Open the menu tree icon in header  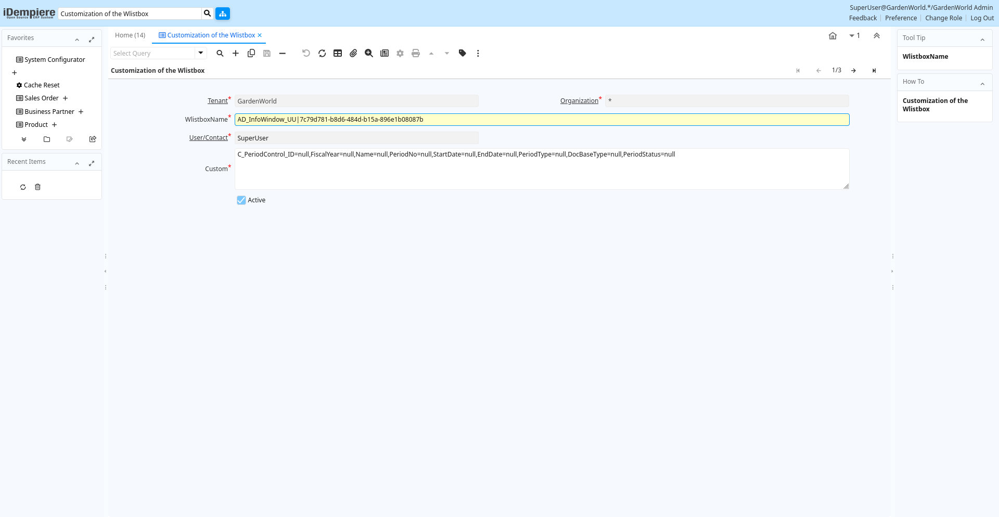223,14
